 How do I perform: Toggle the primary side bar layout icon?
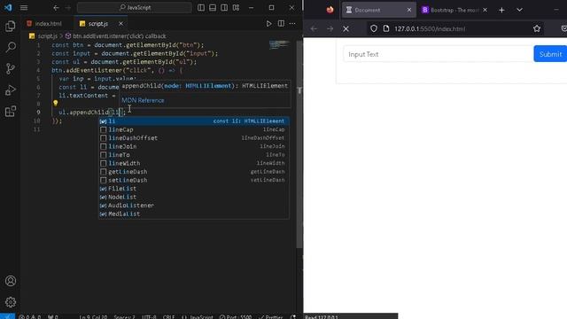201,8
